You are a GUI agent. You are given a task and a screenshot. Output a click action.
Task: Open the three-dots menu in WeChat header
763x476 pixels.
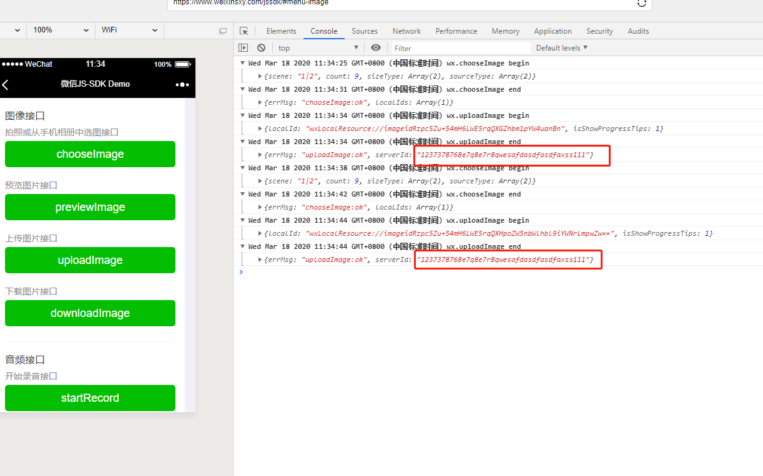pos(182,84)
